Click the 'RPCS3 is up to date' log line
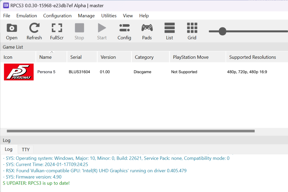Image resolution: width=288 pixels, height=192 pixels. (x=36, y=183)
